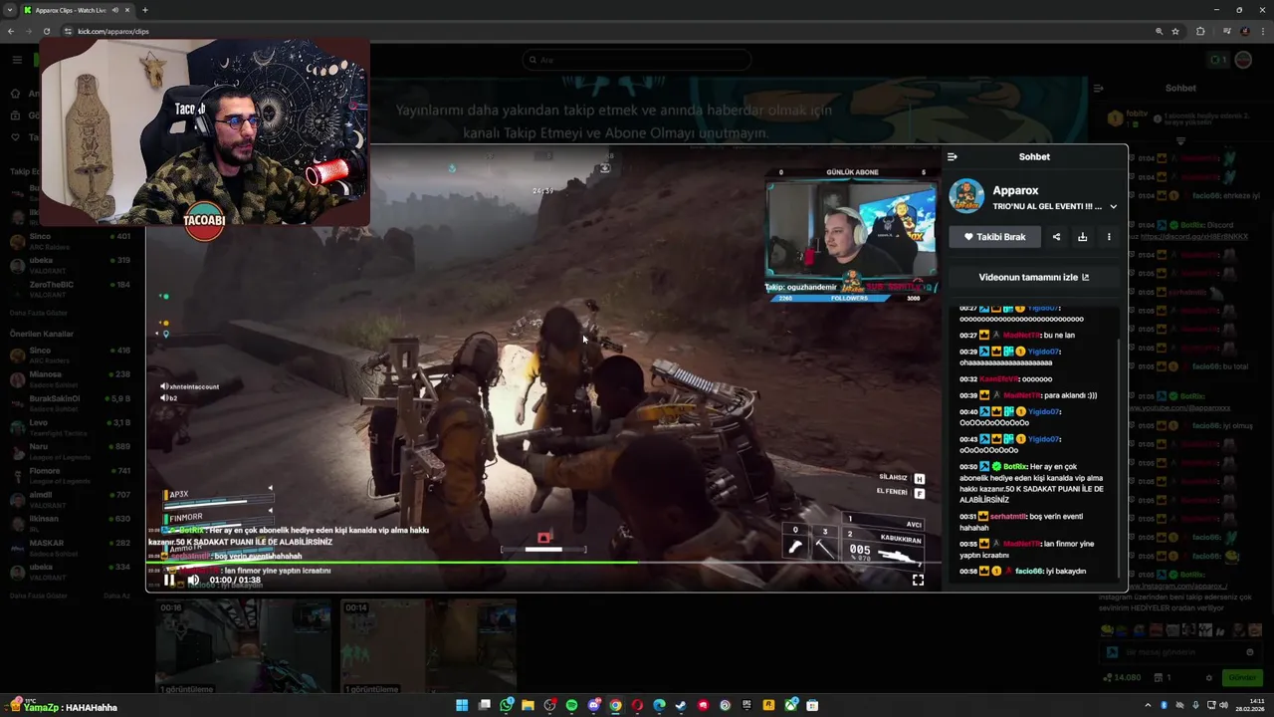The width and height of the screenshot is (1274, 717).
Task: Enter fullscreen for the clip player
Action: 918,580
